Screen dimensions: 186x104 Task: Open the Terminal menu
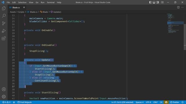tap(51, 2)
